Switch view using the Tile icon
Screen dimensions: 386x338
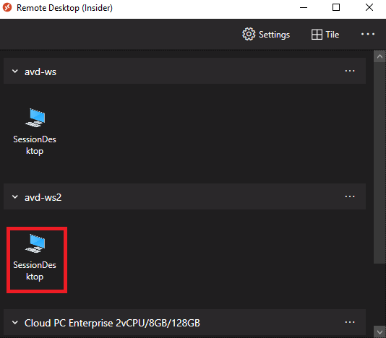[x=317, y=35]
